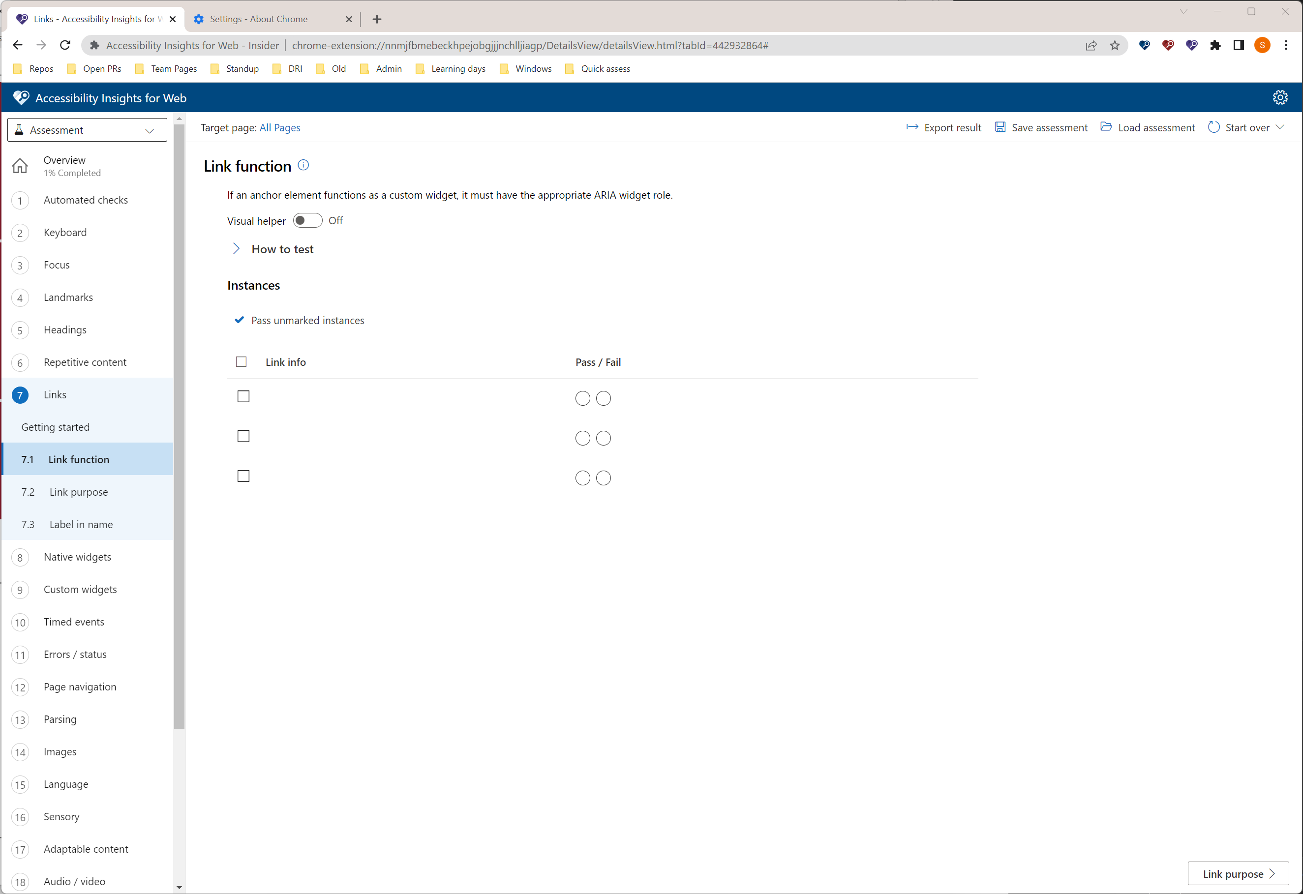Viewport: 1303px width, 894px height.
Task: Toggle the Visual helper switch on
Action: point(307,220)
